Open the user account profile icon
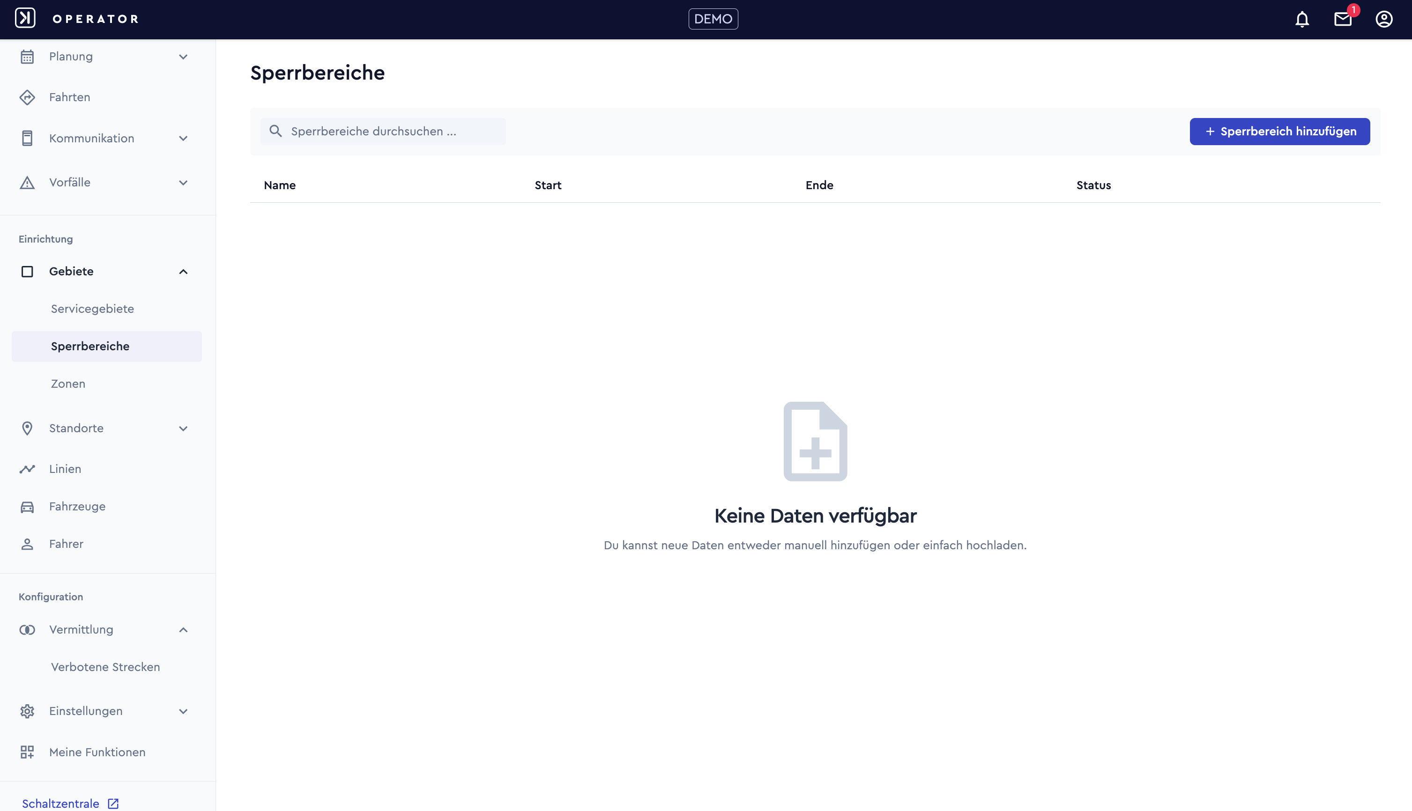Viewport: 1412px width, 811px height. click(x=1384, y=20)
